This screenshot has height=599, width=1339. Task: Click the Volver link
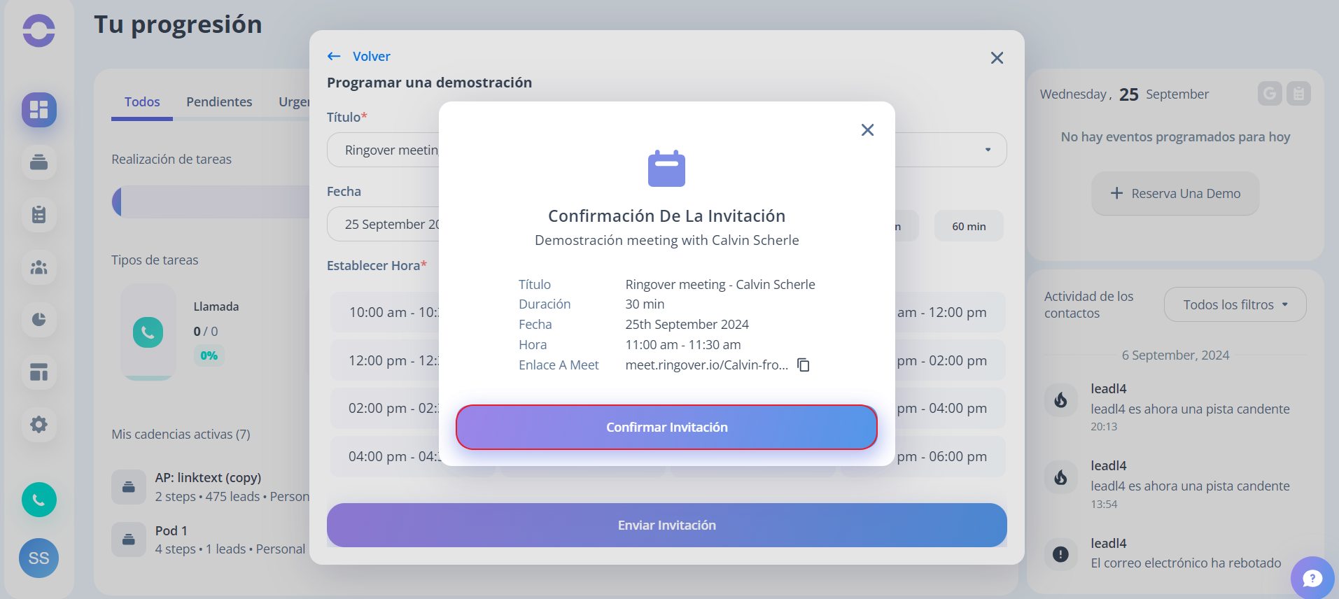(x=372, y=56)
